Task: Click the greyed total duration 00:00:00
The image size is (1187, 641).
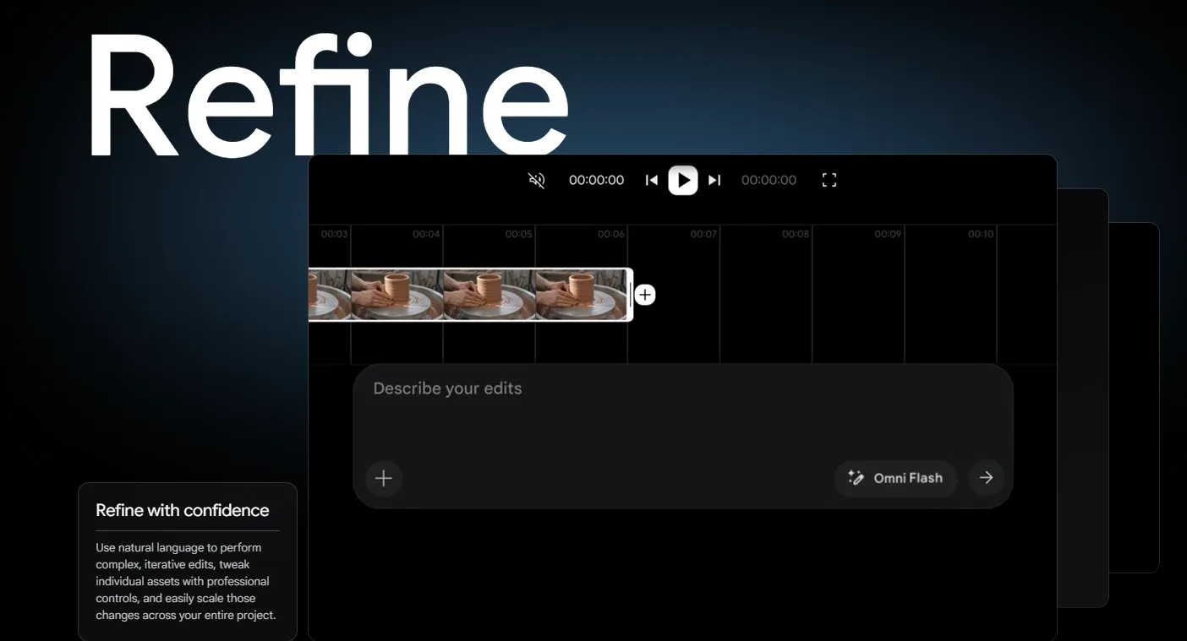Action: (769, 180)
